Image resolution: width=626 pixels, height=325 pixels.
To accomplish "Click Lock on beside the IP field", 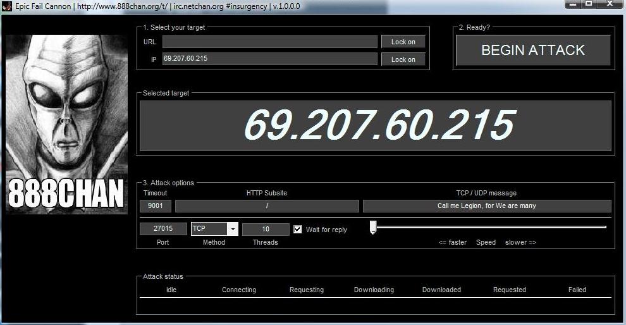I will pos(403,59).
